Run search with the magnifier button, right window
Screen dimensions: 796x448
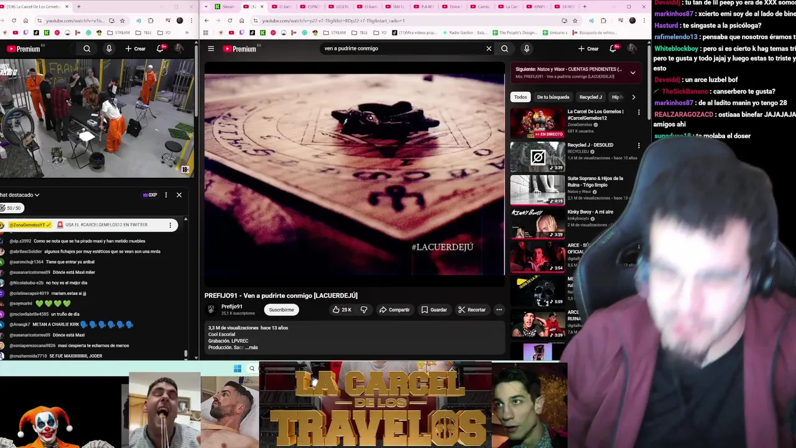504,49
